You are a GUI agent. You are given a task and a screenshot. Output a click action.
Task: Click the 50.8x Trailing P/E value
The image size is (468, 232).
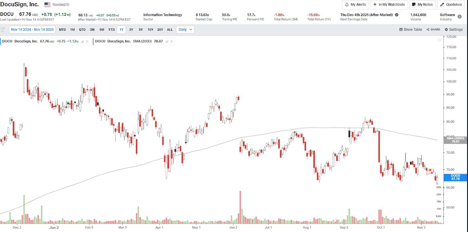click(226, 15)
